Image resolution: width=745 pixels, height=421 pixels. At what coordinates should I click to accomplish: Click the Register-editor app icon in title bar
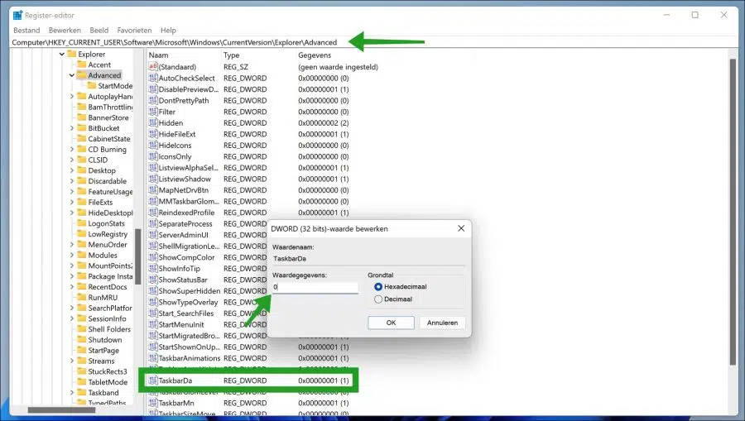point(17,15)
